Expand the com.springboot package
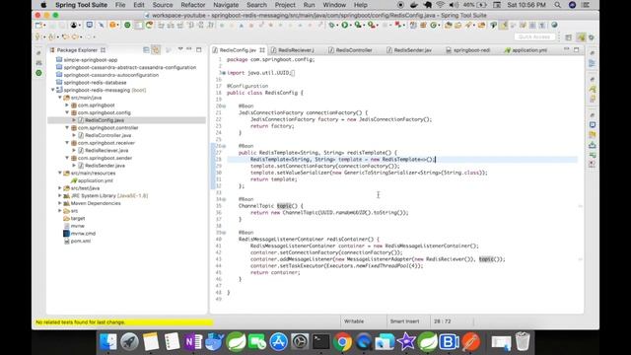Screen dimensions: 631x355 click(67, 106)
